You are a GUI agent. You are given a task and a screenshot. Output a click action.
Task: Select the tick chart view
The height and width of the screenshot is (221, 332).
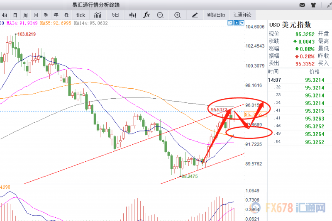pyautogui.click(x=80, y=15)
